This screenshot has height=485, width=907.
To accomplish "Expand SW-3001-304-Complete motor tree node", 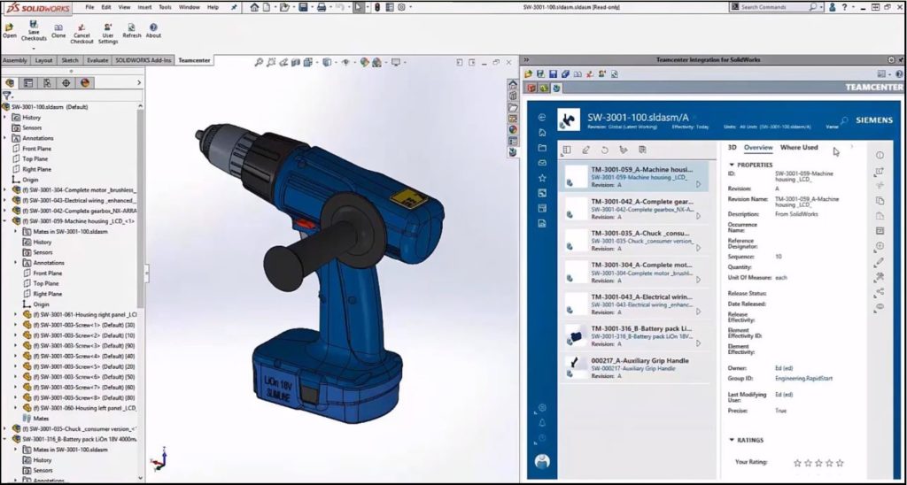I will coord(4,189).
